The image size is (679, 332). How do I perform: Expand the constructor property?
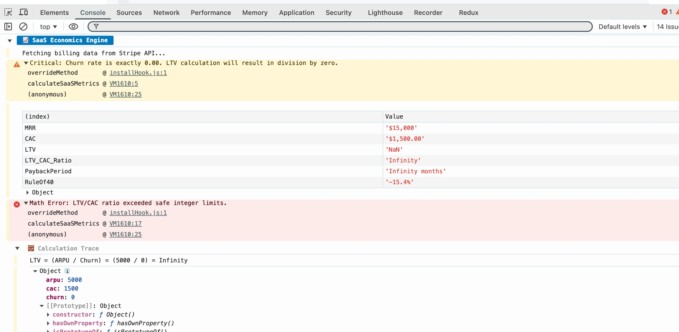(48, 315)
